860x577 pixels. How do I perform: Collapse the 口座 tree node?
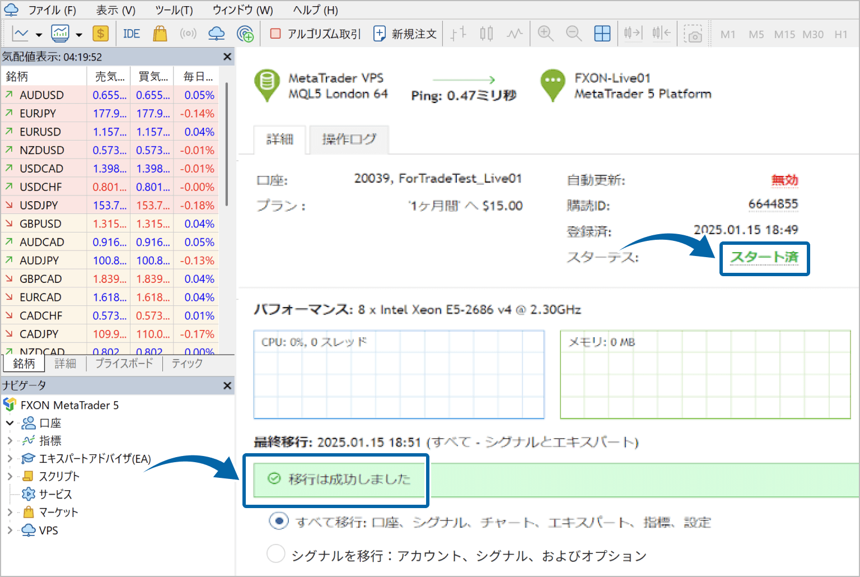point(10,423)
